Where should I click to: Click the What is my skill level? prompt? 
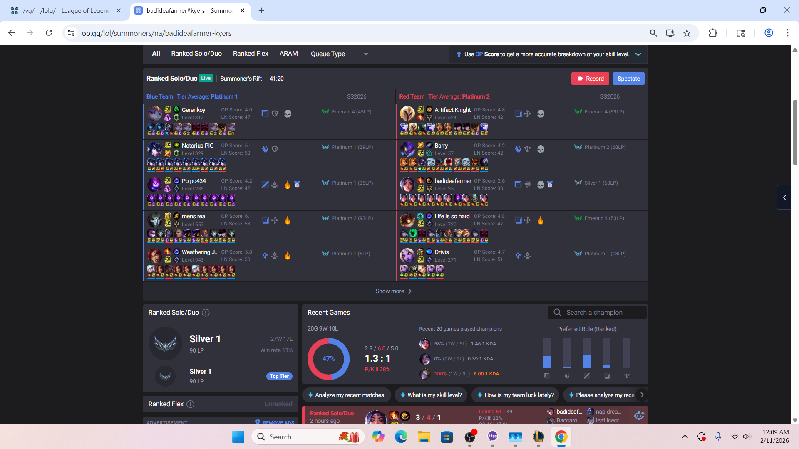431,395
